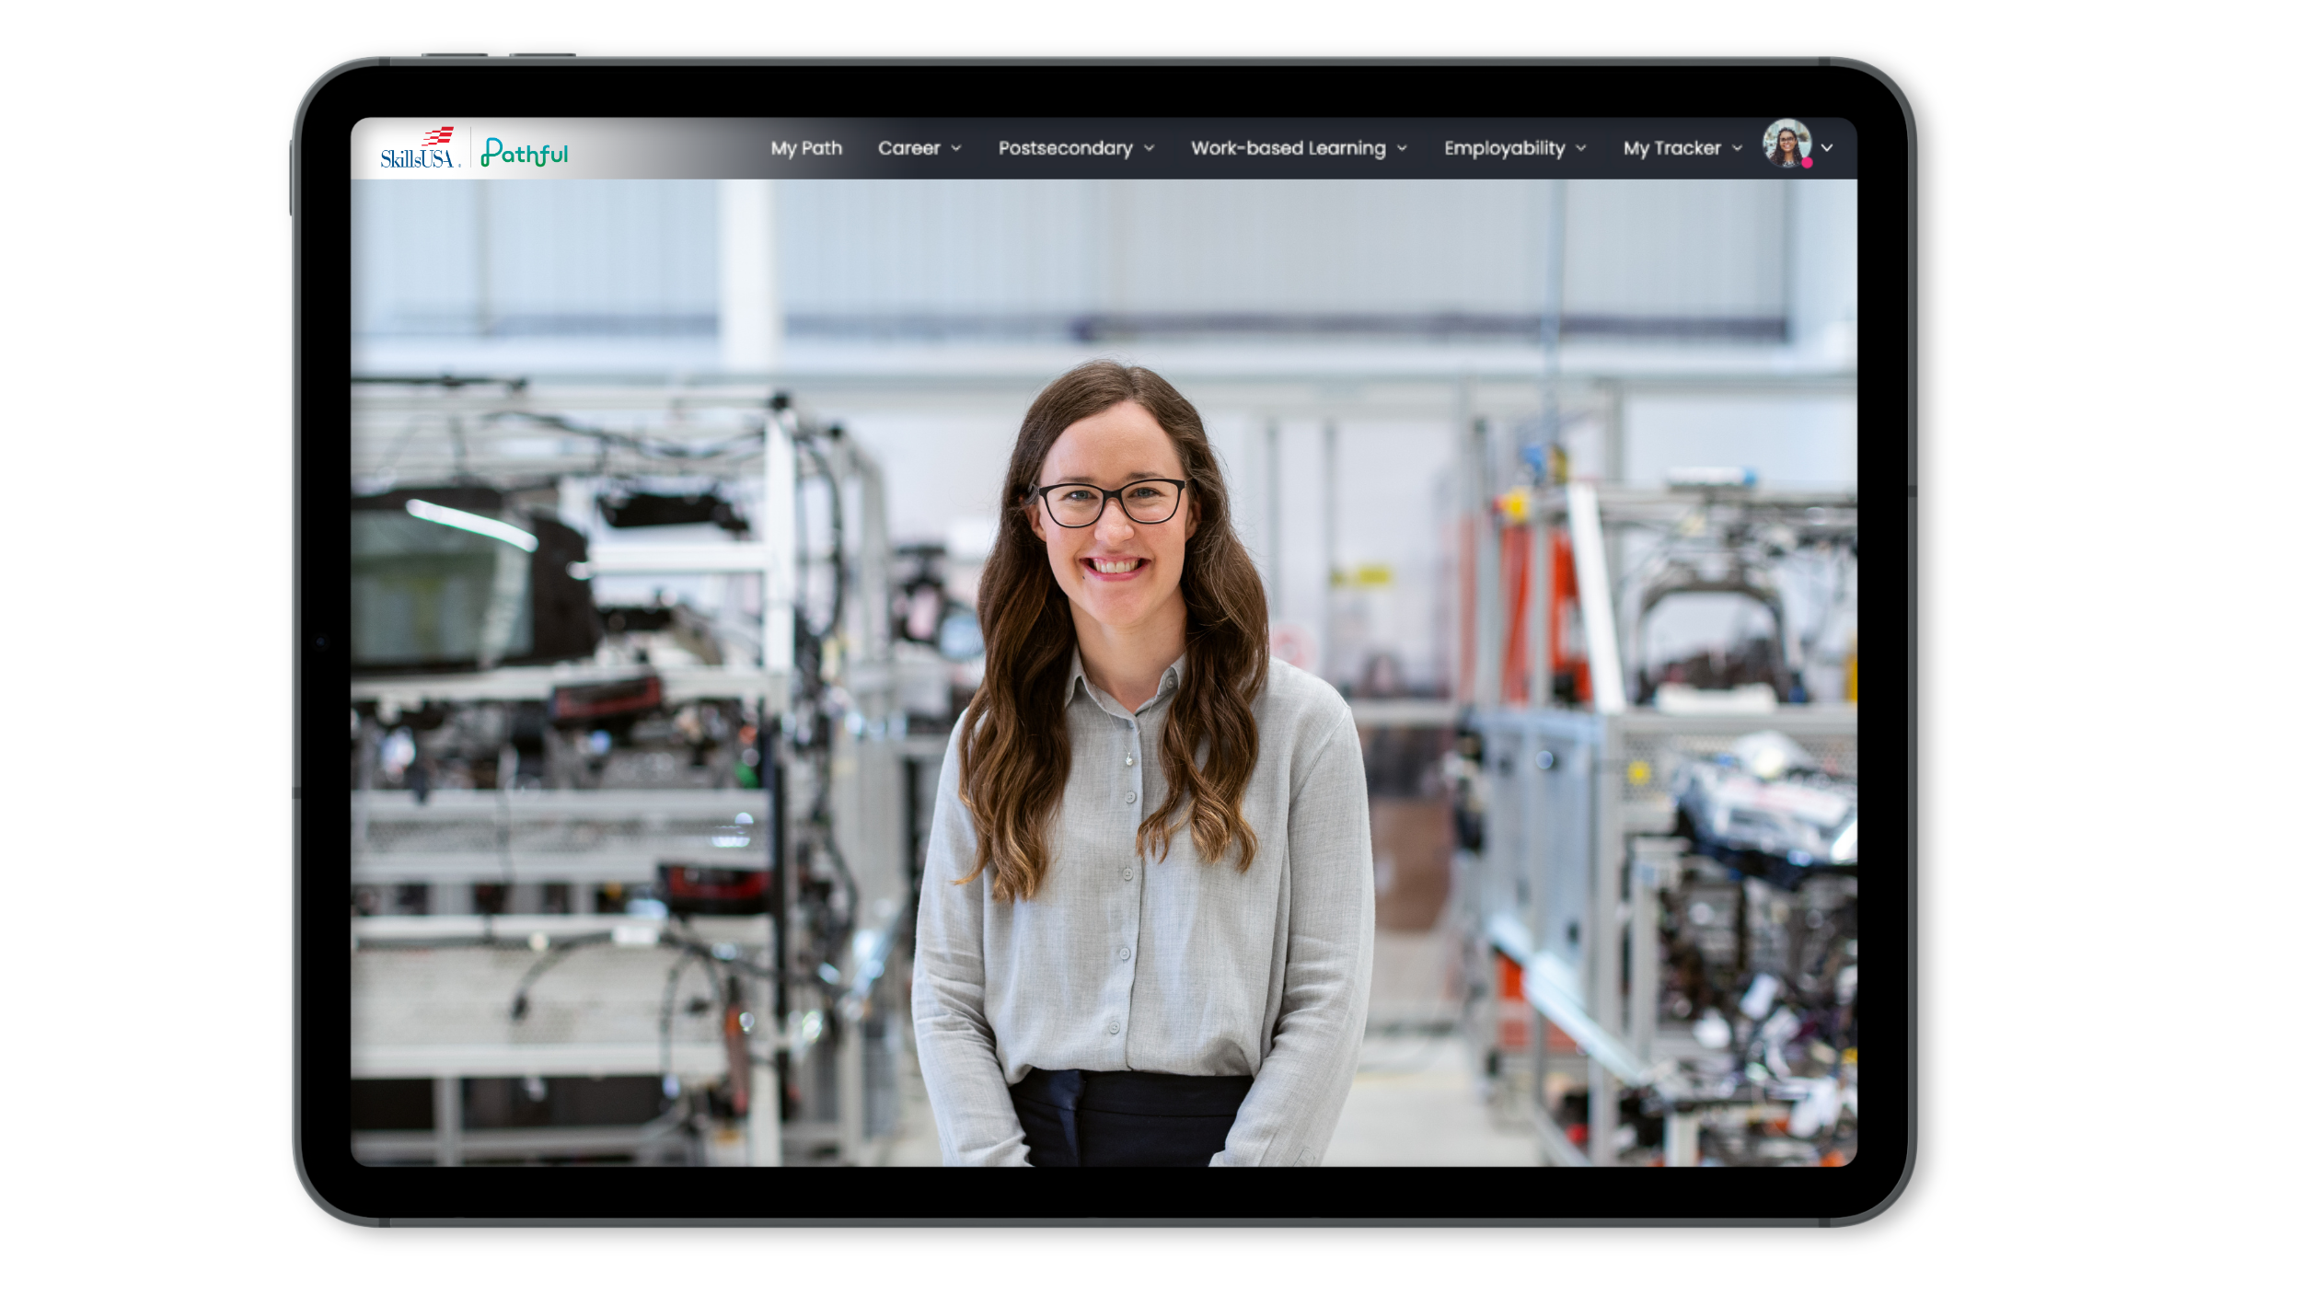2301x1294 pixels.
Task: Open the Work-based Learning menu label
Action: (1288, 148)
